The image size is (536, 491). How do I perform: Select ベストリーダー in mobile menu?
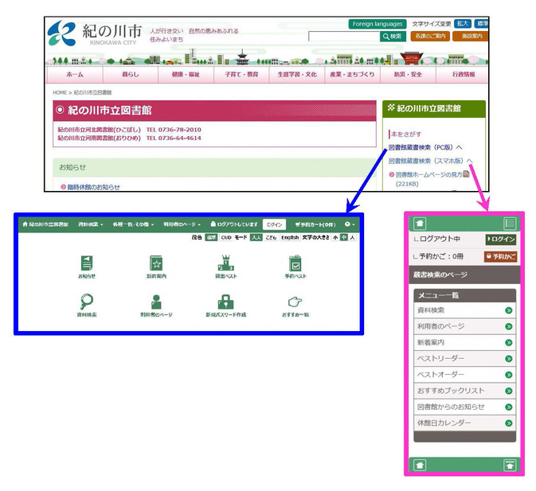click(464, 358)
